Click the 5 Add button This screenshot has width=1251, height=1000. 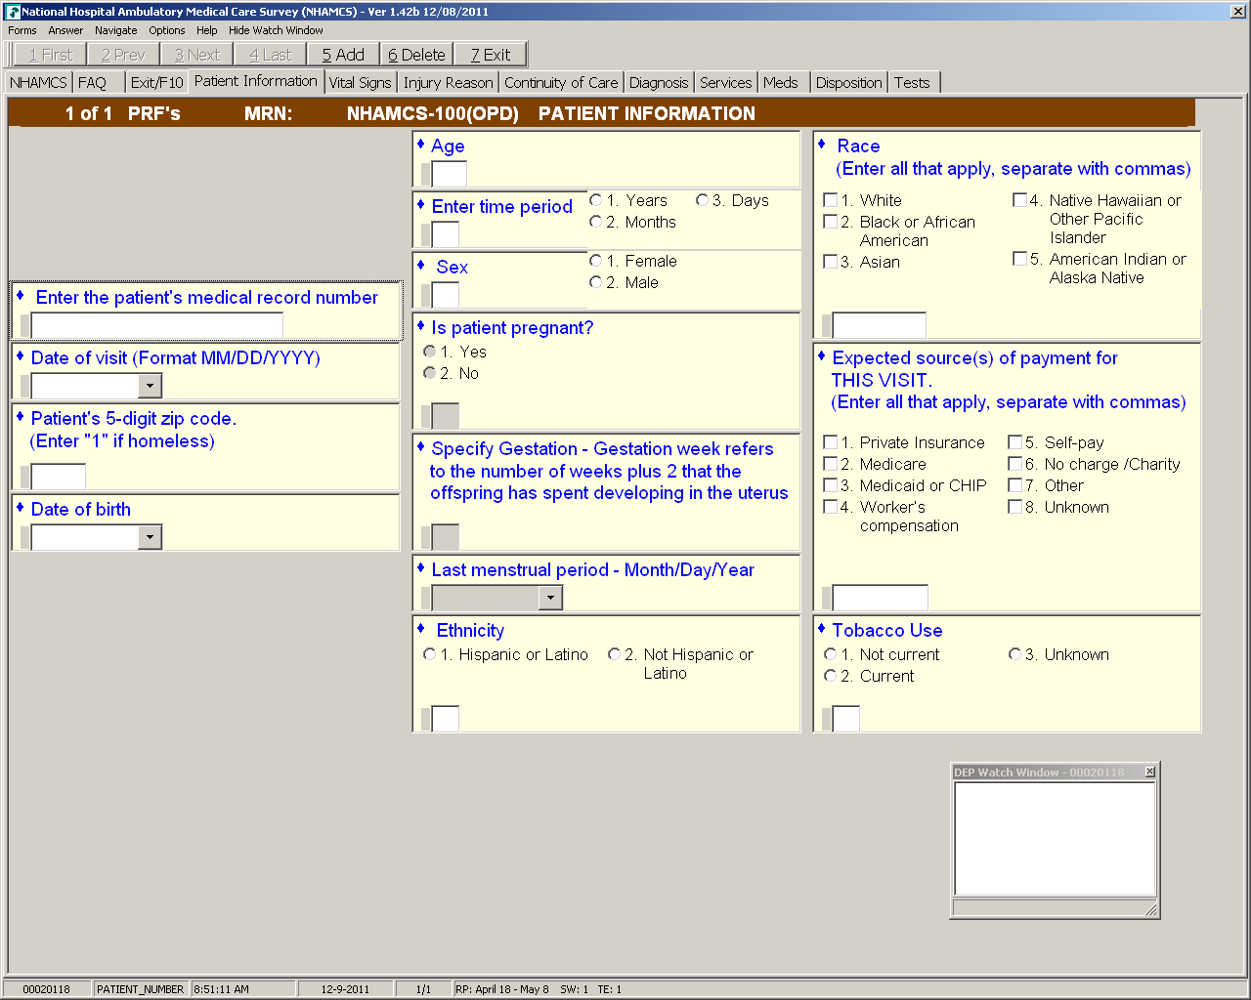(x=343, y=55)
